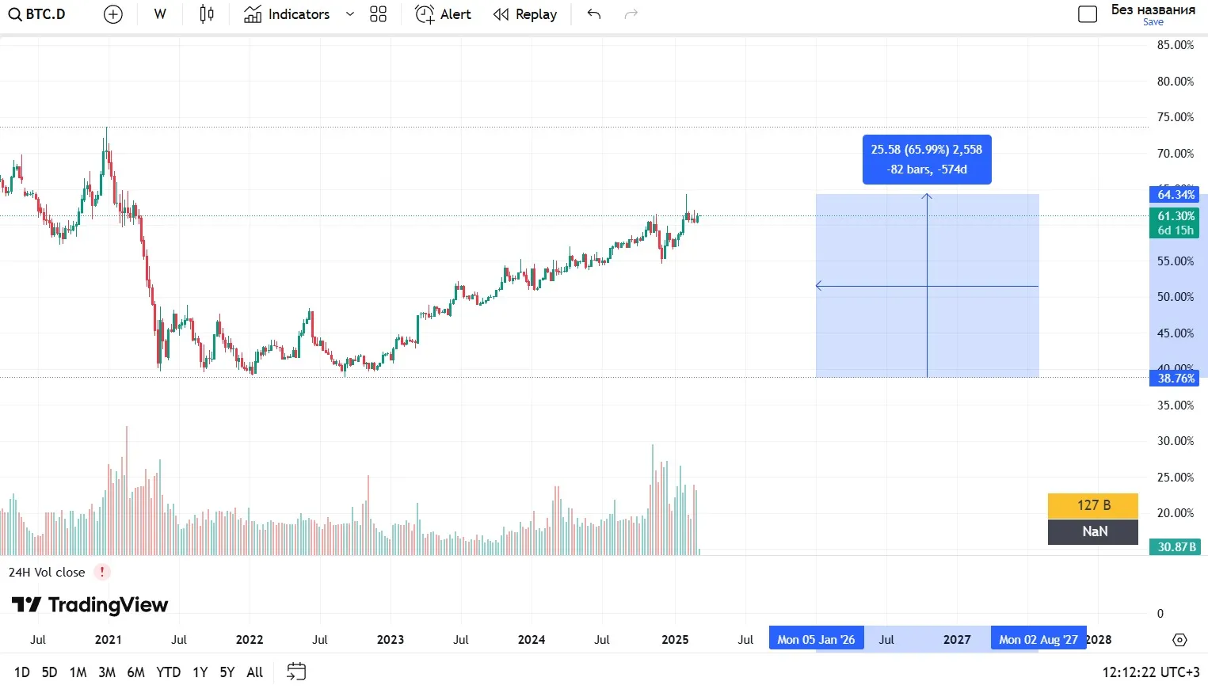The width and height of the screenshot is (1208, 689).
Task: Open the candlestick chart style selector
Action: 207,14
